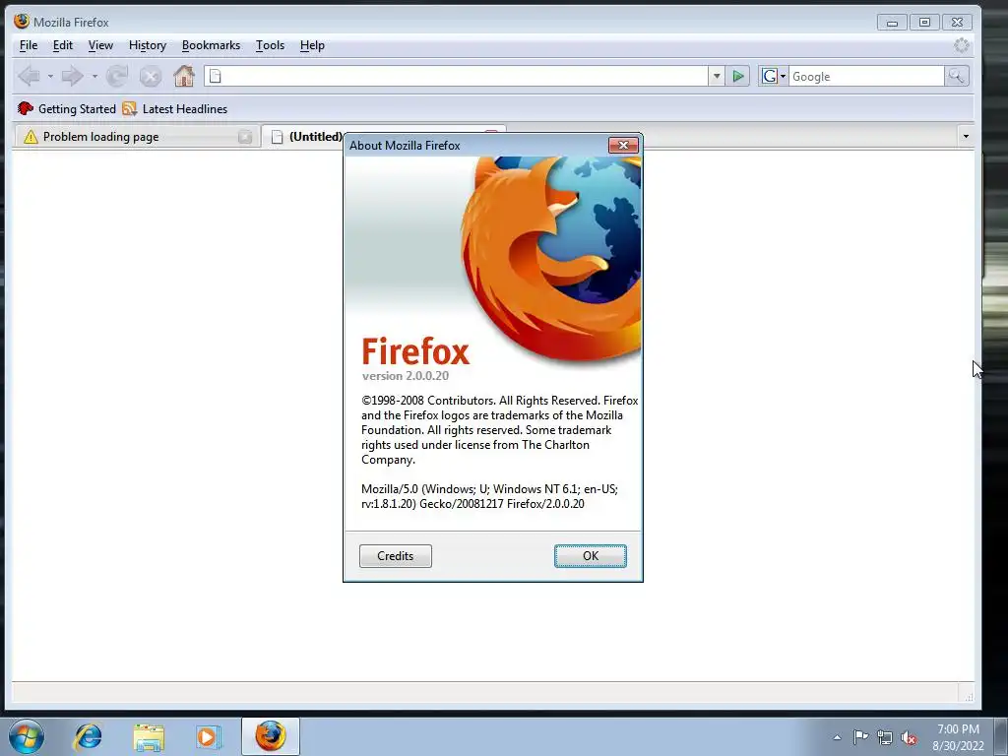Go back with the Back arrow
This screenshot has height=756, width=1008.
click(x=29, y=77)
